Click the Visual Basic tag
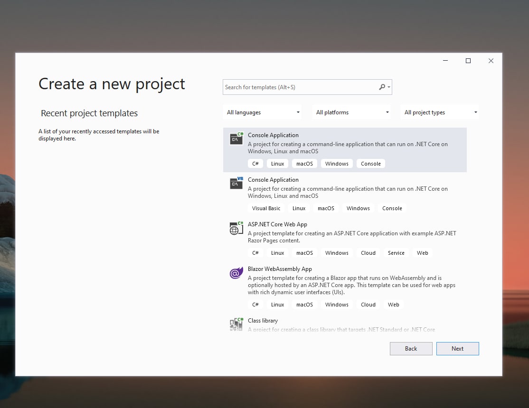Image resolution: width=529 pixels, height=408 pixels. pos(266,208)
